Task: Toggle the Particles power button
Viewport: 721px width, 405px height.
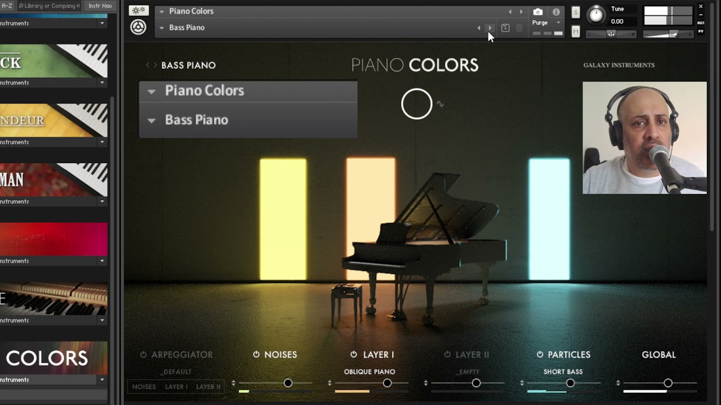Action: click(x=540, y=354)
